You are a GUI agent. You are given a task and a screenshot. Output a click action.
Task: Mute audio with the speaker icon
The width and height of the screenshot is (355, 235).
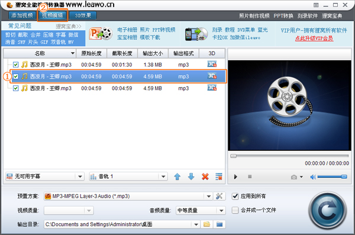pyautogui.click(x=313, y=177)
